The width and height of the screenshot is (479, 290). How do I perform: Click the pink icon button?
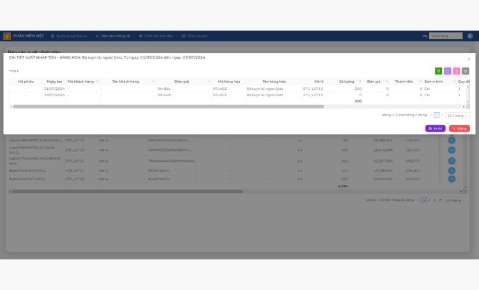click(457, 71)
